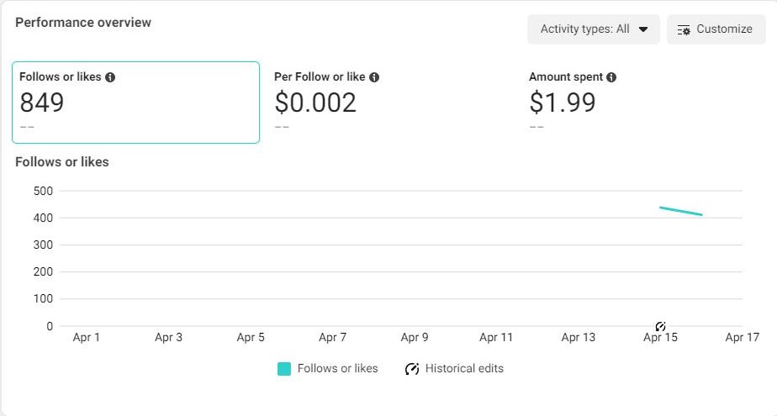Select the Follows or likes metric card

(x=135, y=102)
